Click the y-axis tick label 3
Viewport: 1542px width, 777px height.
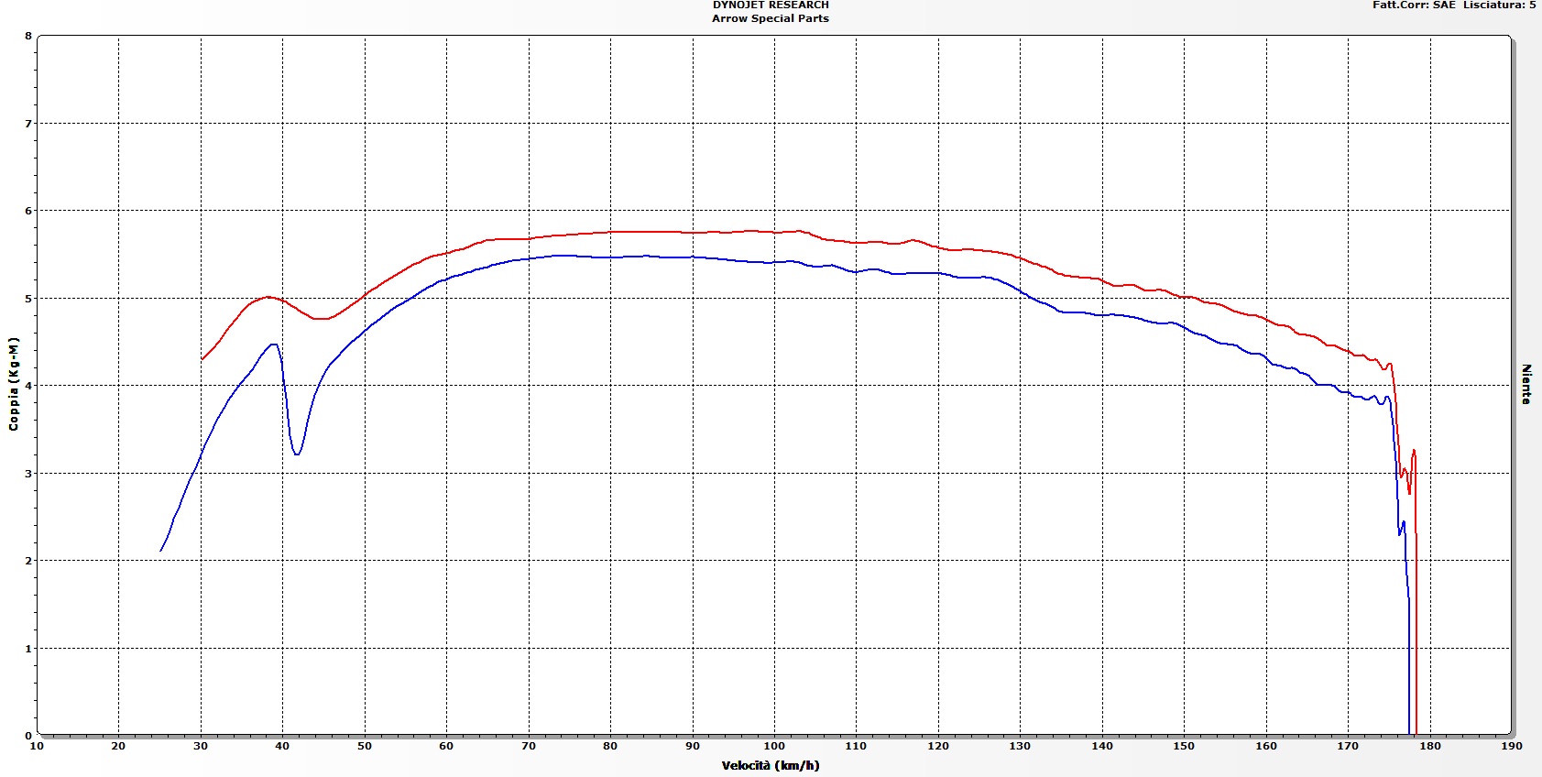28,474
